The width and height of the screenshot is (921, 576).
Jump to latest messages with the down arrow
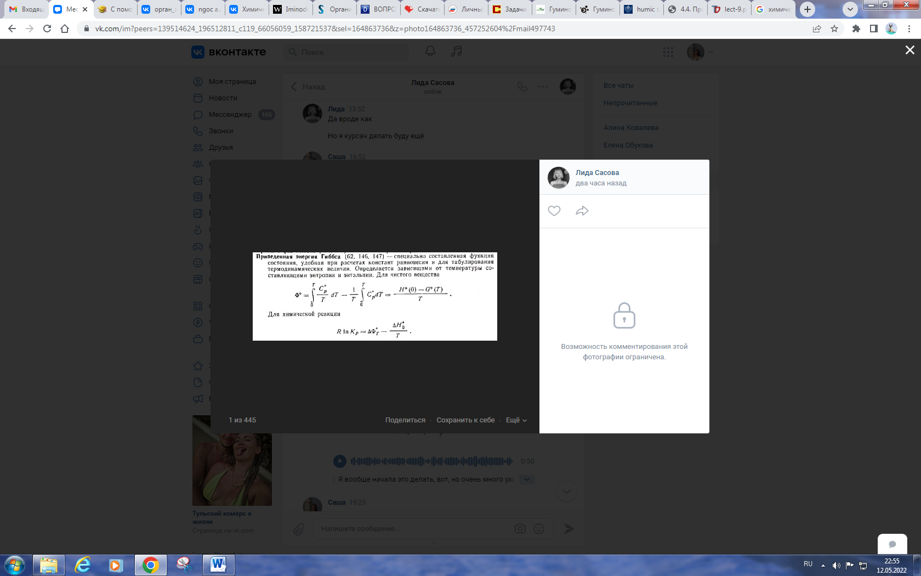567,491
